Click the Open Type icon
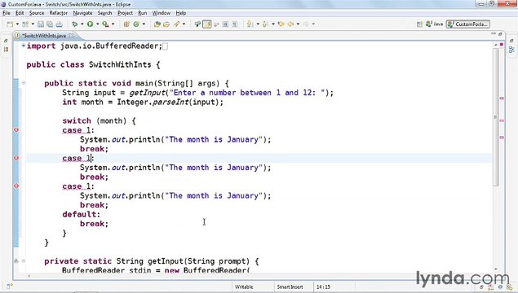This screenshot has height=293, width=518. click(157, 24)
